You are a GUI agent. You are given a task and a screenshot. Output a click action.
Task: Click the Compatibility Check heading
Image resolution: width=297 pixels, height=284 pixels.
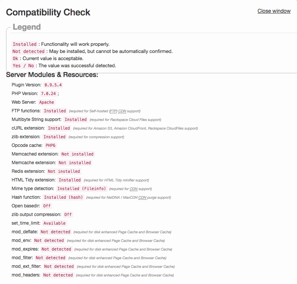pos(48,12)
